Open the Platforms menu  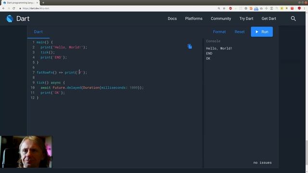(x=193, y=19)
